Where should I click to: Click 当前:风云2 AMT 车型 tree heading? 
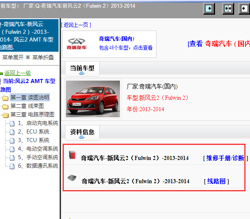[x=29, y=81]
